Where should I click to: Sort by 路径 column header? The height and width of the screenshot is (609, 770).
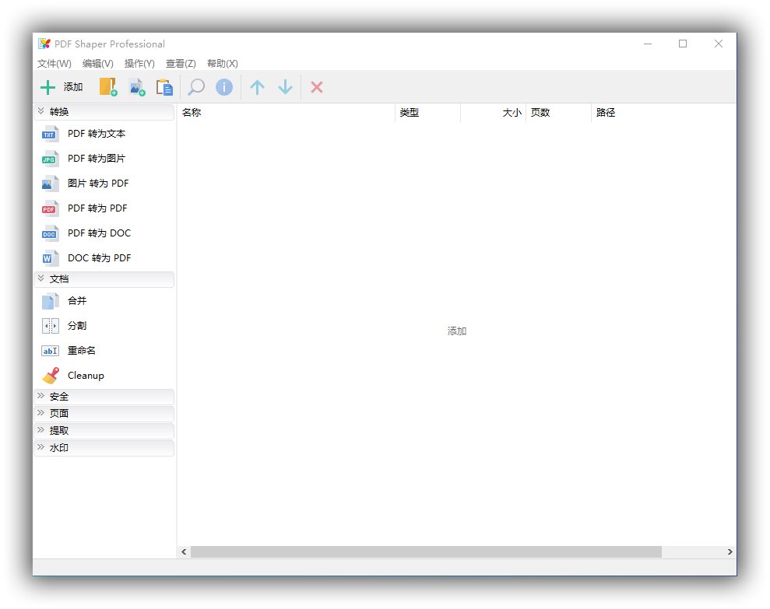663,112
